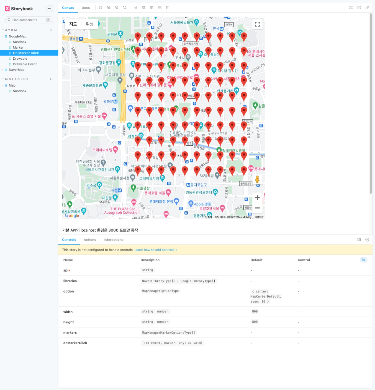
Task: Expand the NaverMap component node
Action: (x=17, y=70)
